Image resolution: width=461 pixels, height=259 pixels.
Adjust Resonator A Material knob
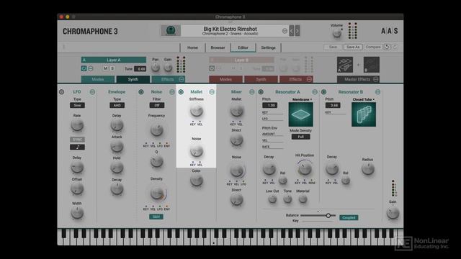click(x=303, y=199)
